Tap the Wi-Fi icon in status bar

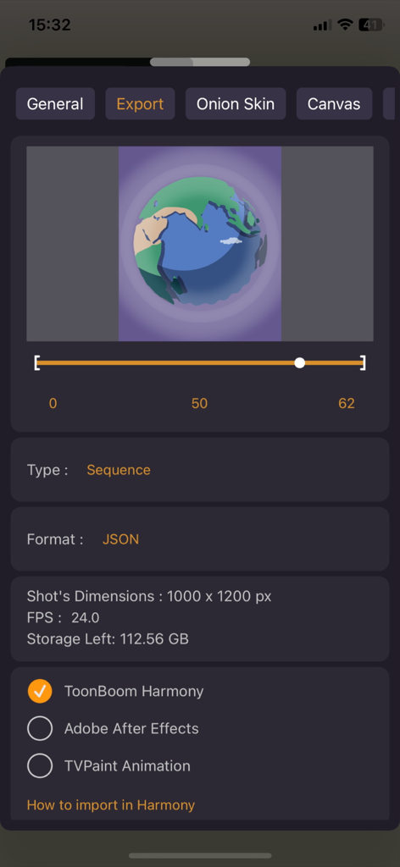coord(345,25)
